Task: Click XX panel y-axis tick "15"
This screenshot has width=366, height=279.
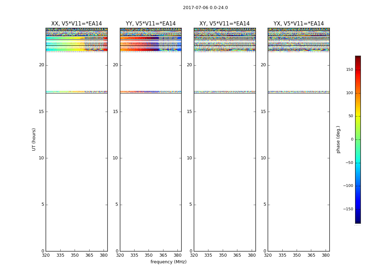Action: tap(41, 112)
